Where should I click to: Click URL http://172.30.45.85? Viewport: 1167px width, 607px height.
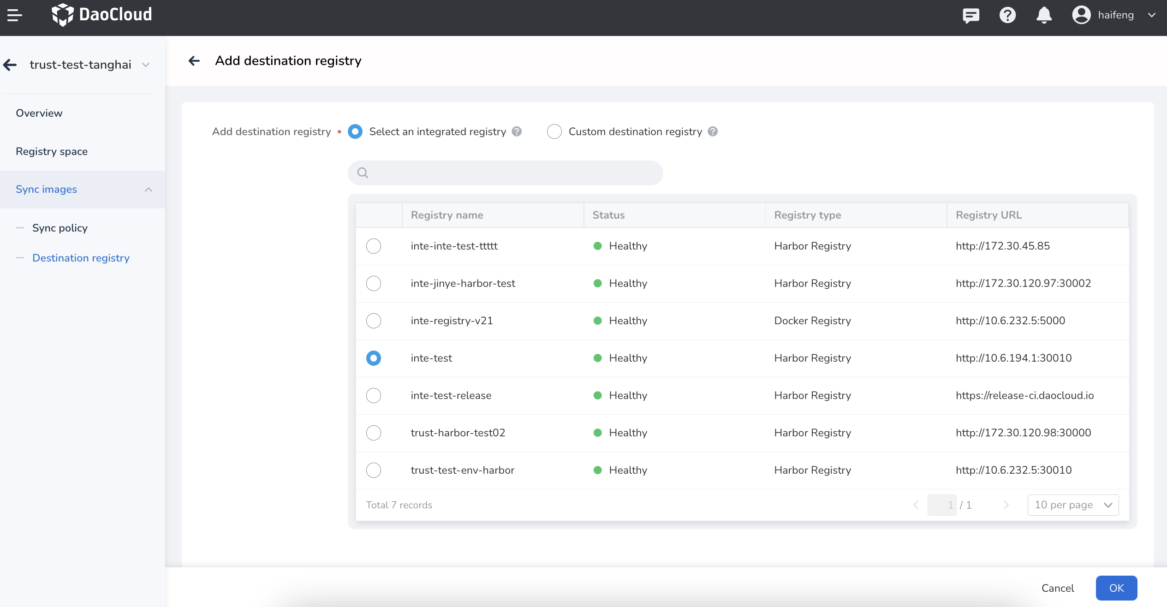[x=1003, y=246]
